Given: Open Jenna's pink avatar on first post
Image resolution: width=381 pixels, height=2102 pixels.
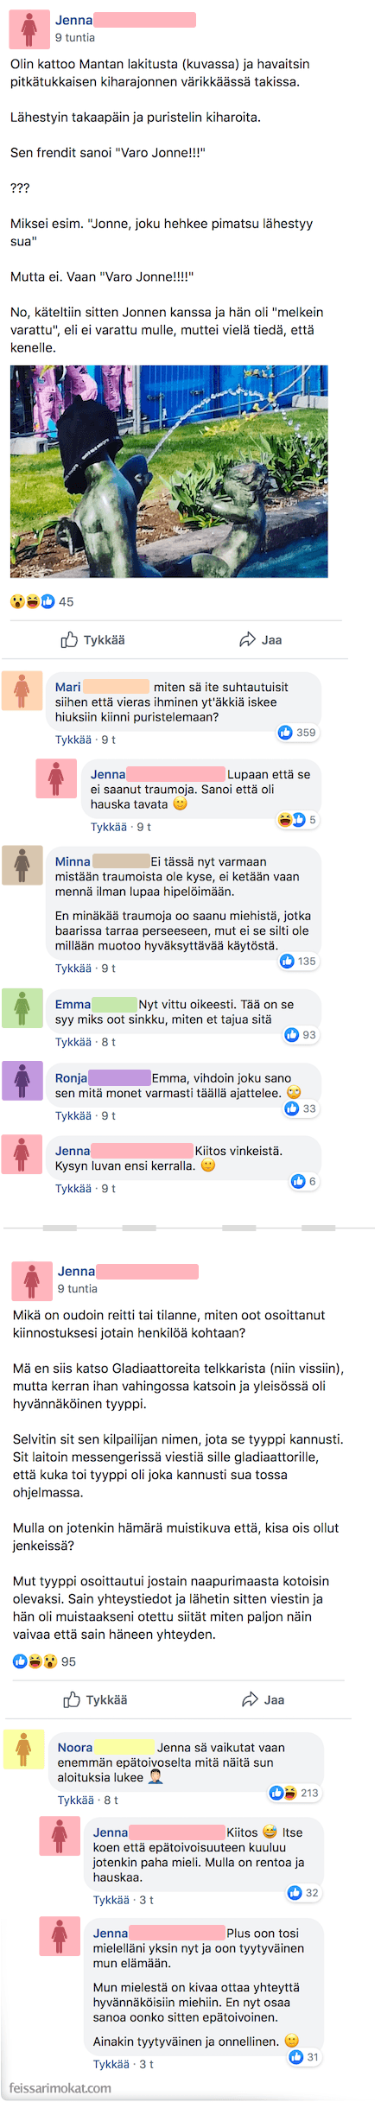Looking at the screenshot, I should (29, 29).
